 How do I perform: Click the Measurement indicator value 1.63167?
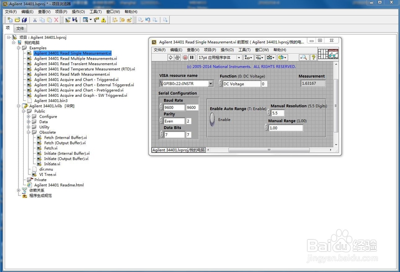[313, 84]
